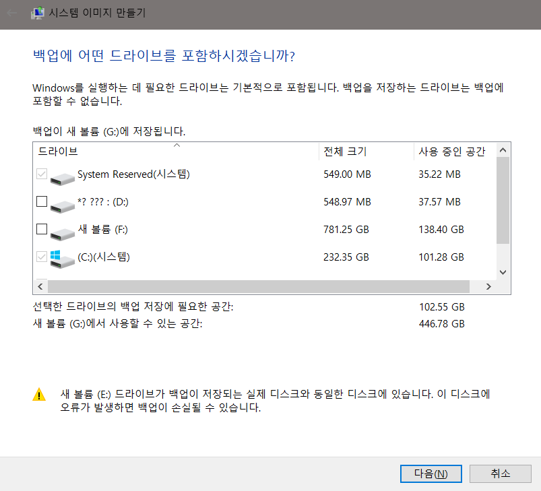
Task: Toggle the (C:)(시스템) drive checkbox
Action: pos(42,257)
